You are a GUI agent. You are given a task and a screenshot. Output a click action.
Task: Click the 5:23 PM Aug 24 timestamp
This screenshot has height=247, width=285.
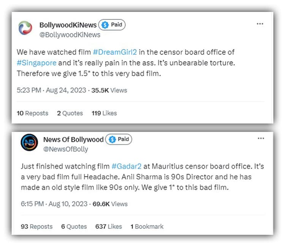pyautogui.click(x=51, y=90)
